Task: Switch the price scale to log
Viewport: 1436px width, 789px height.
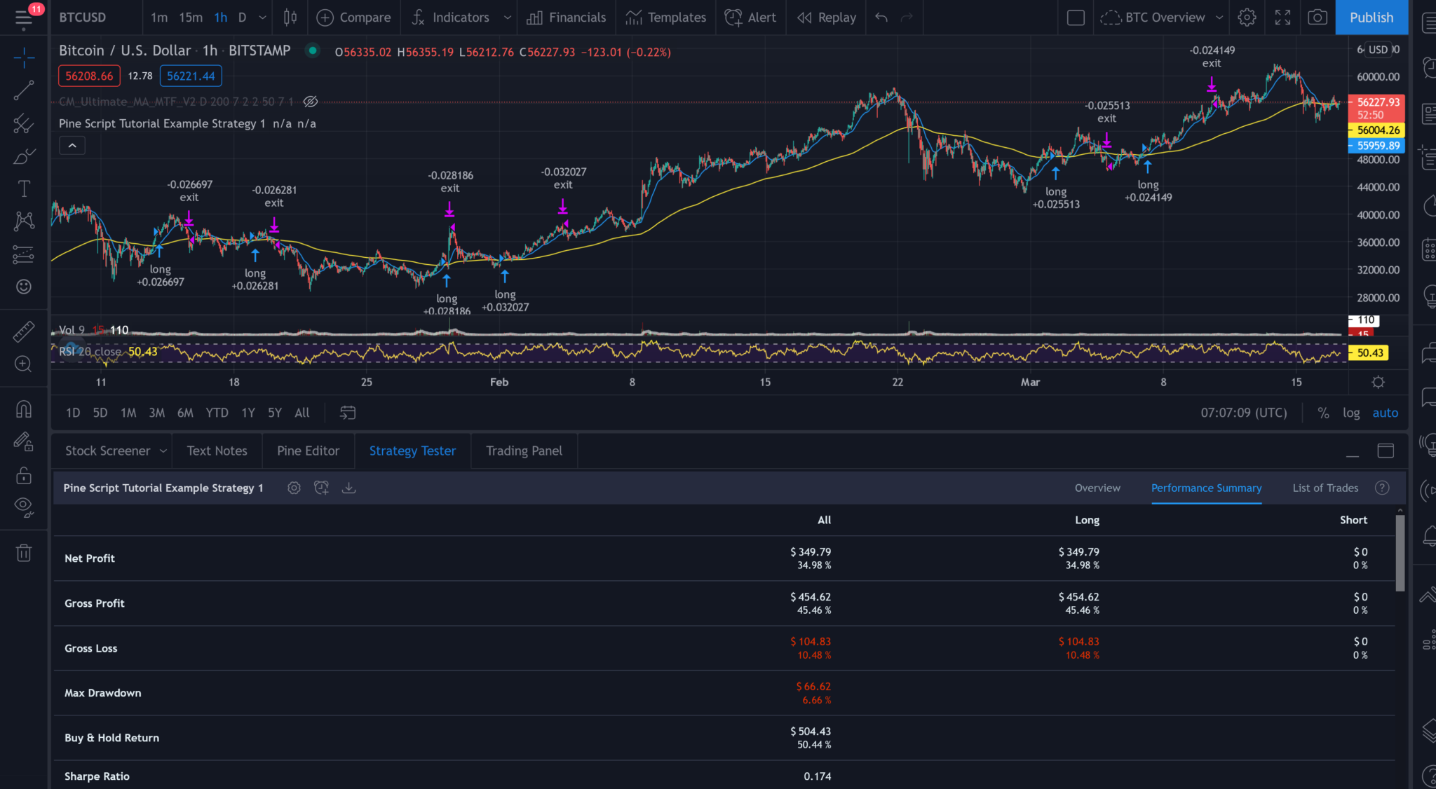Action: [x=1351, y=413]
